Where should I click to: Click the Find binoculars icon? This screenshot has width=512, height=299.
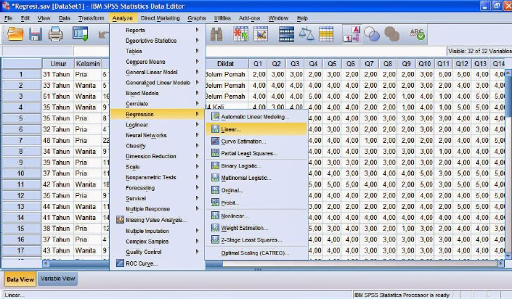(216, 34)
